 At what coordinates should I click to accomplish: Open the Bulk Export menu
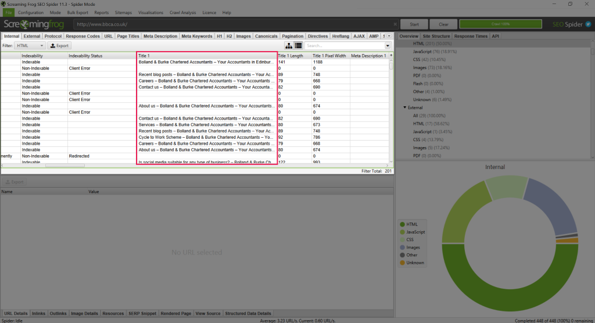(x=77, y=12)
